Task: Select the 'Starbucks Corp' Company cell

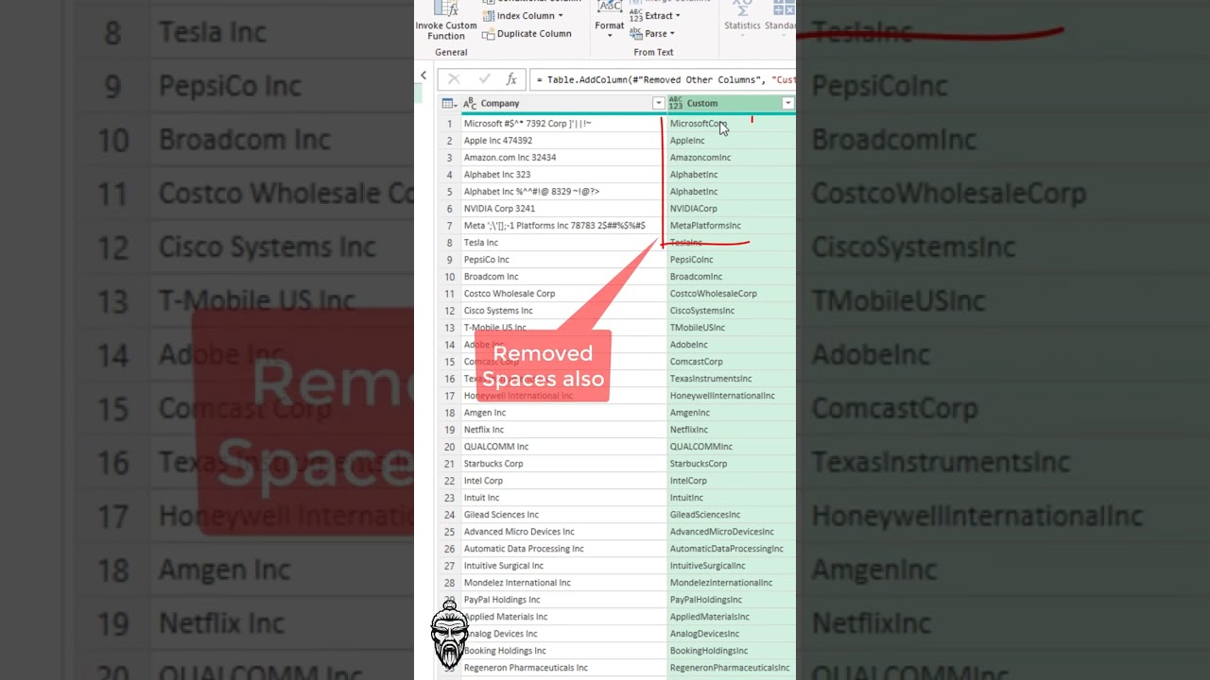Action: click(x=563, y=464)
